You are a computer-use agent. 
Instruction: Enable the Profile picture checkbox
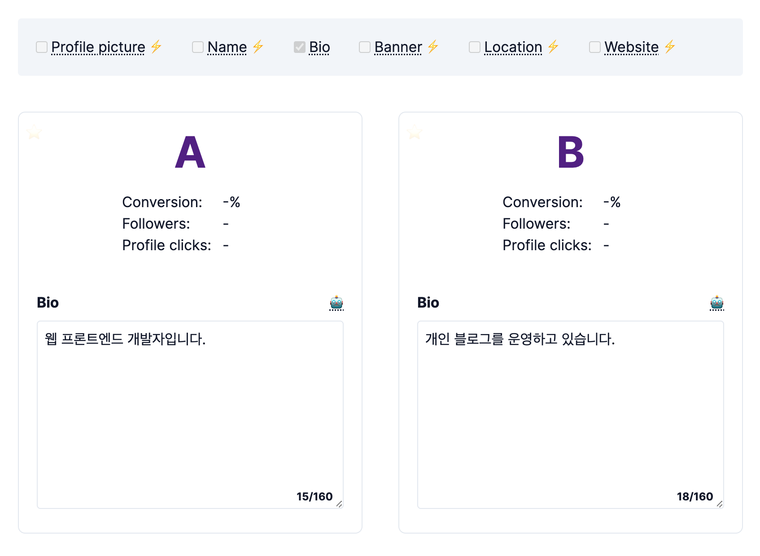(41, 47)
